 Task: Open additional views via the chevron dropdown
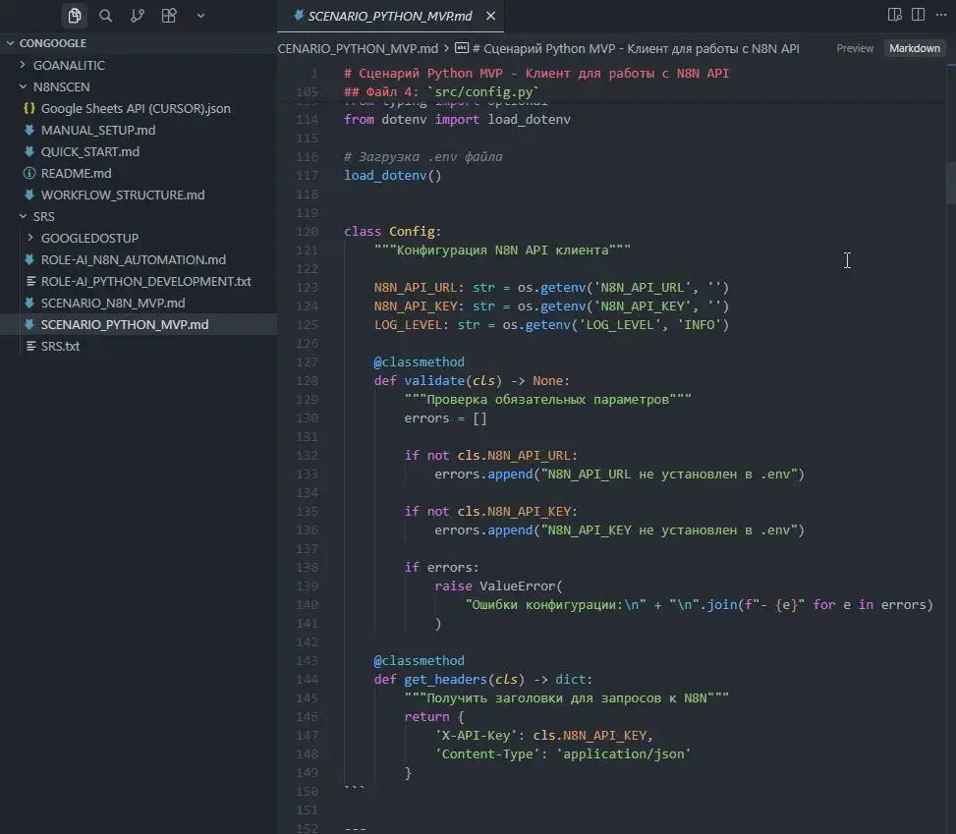click(x=200, y=15)
